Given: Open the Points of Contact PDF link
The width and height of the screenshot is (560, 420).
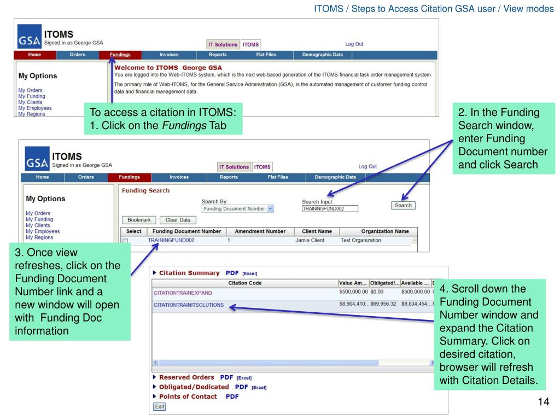Looking at the screenshot, I should (232, 396).
